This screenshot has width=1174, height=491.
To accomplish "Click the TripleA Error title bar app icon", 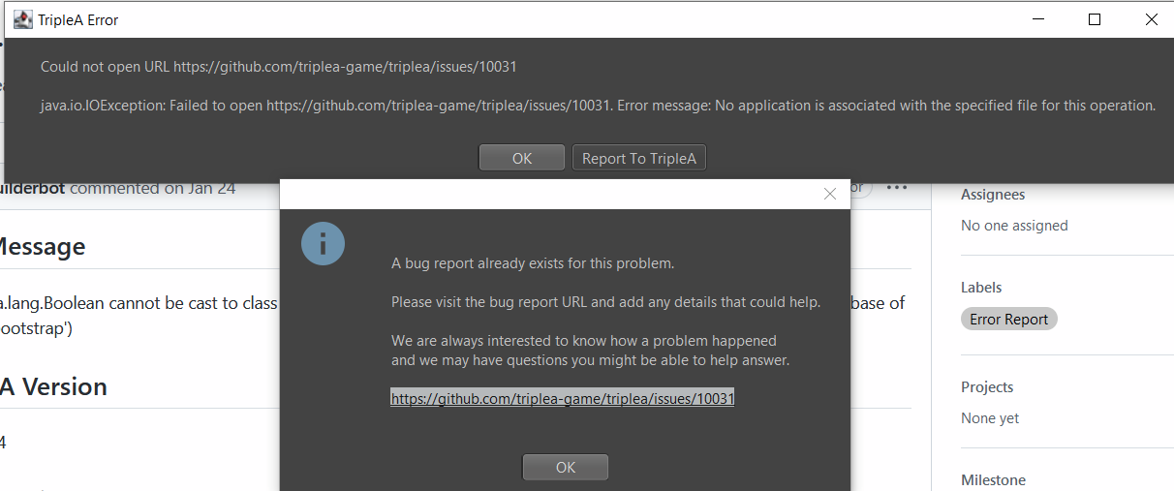I will [x=22, y=19].
